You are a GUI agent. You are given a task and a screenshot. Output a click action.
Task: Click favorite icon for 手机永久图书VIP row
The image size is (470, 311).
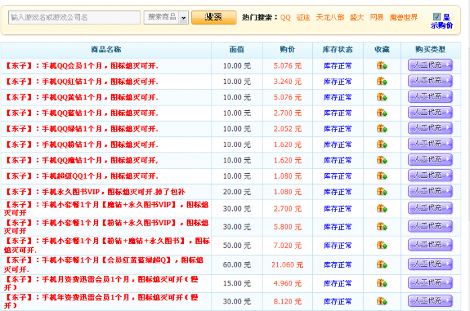pos(382,191)
